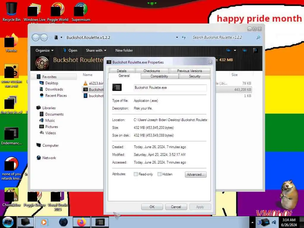Screen dimensions: 304x228
Task: Open the dark globe taskbar icon
Action: point(64,222)
